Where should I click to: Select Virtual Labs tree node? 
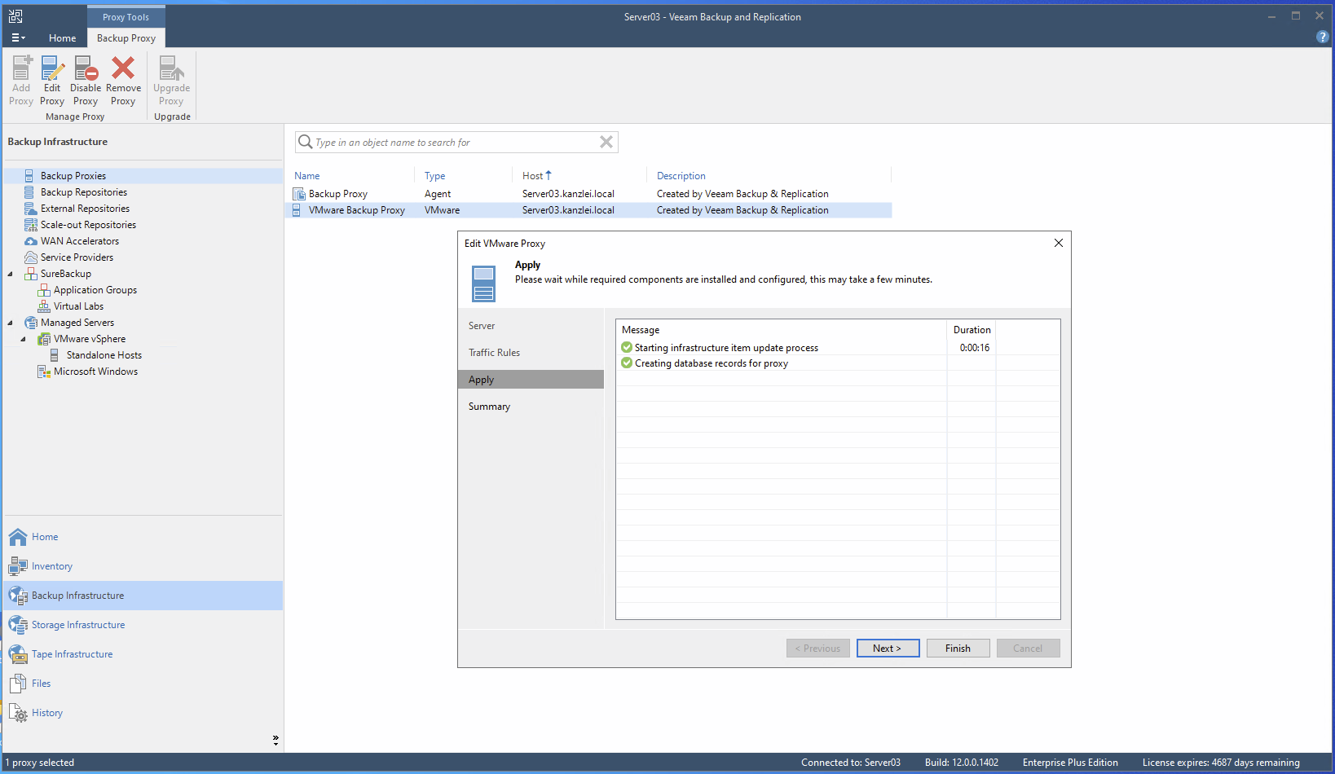point(78,306)
